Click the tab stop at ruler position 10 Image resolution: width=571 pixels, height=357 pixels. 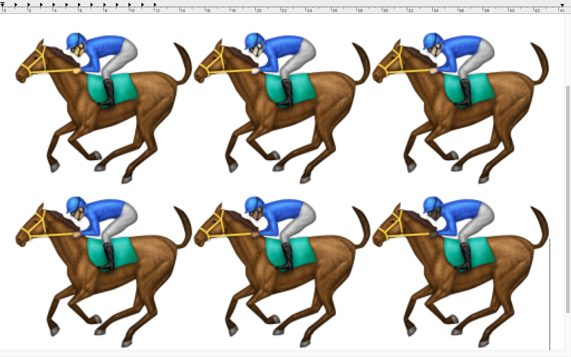(130, 5)
